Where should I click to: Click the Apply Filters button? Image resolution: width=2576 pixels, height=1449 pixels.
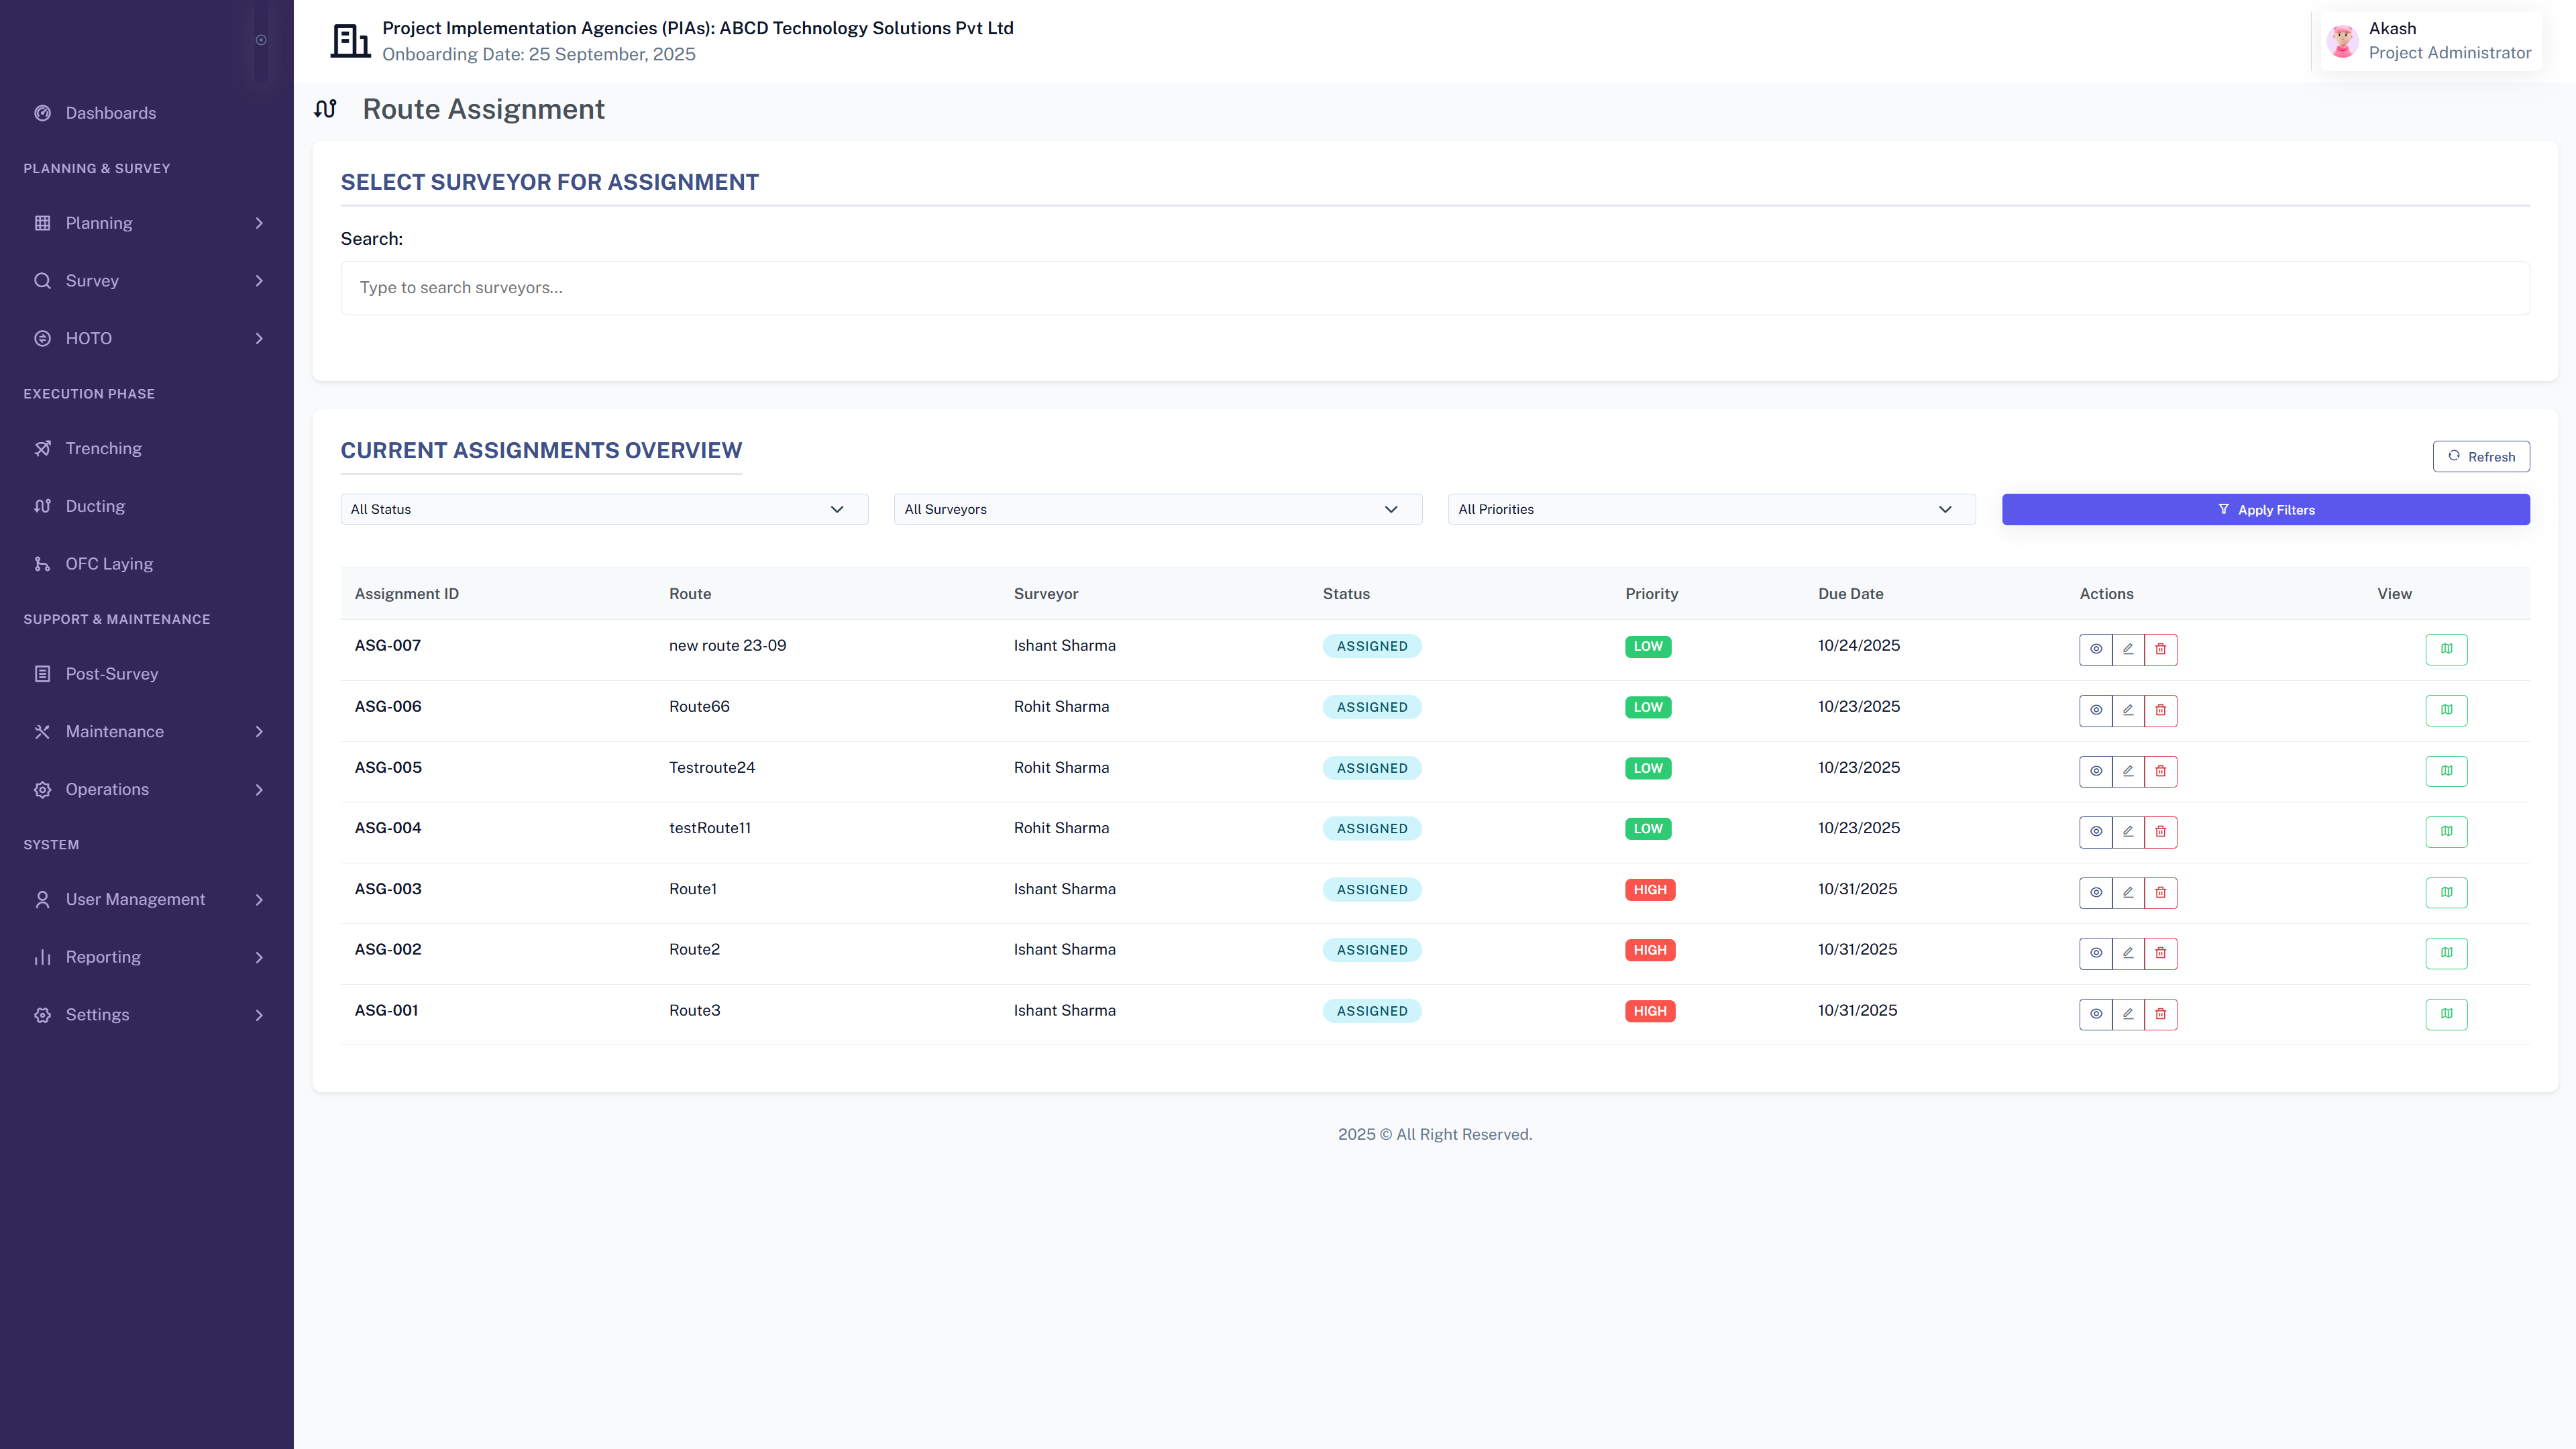click(x=2265, y=509)
